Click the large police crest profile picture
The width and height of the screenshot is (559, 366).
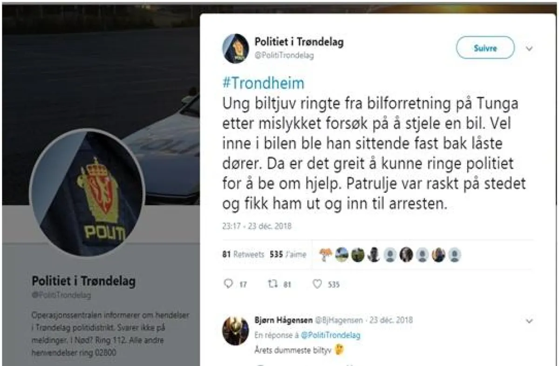tap(87, 192)
